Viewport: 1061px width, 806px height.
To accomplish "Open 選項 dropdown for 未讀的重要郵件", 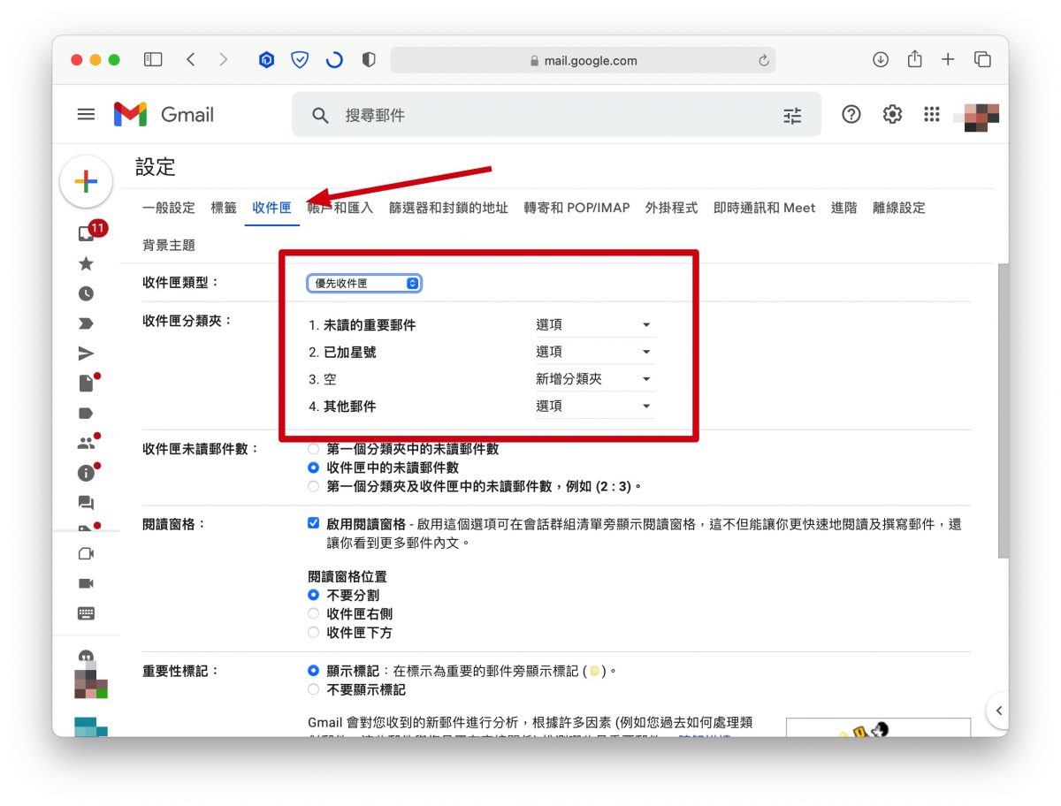I will 594,325.
